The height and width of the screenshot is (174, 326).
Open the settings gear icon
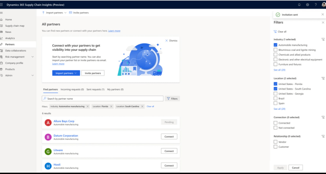pos(307,5)
